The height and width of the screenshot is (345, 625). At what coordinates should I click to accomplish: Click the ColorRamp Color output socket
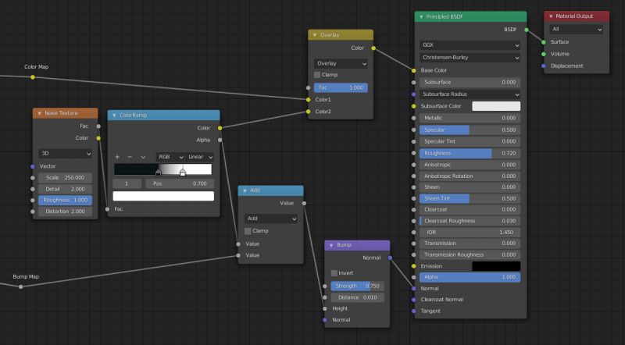[220, 128]
